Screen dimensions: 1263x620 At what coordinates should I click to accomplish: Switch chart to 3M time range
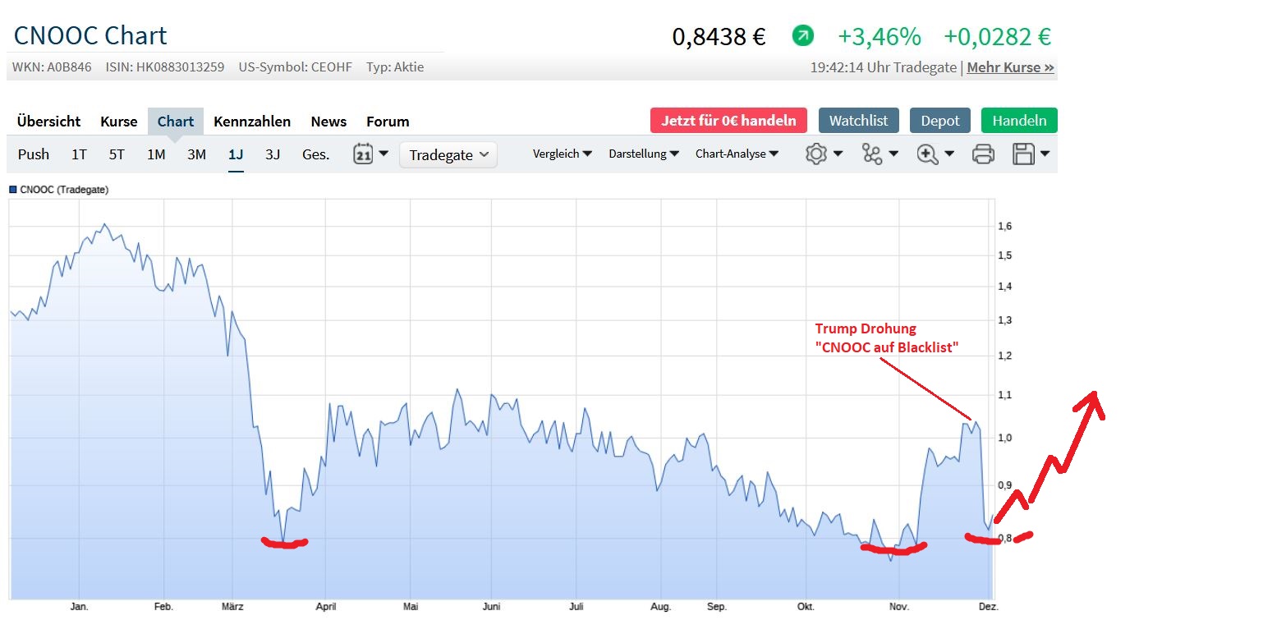tap(196, 154)
